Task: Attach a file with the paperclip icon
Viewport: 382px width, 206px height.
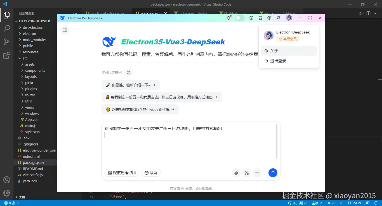Action: click(x=236, y=173)
